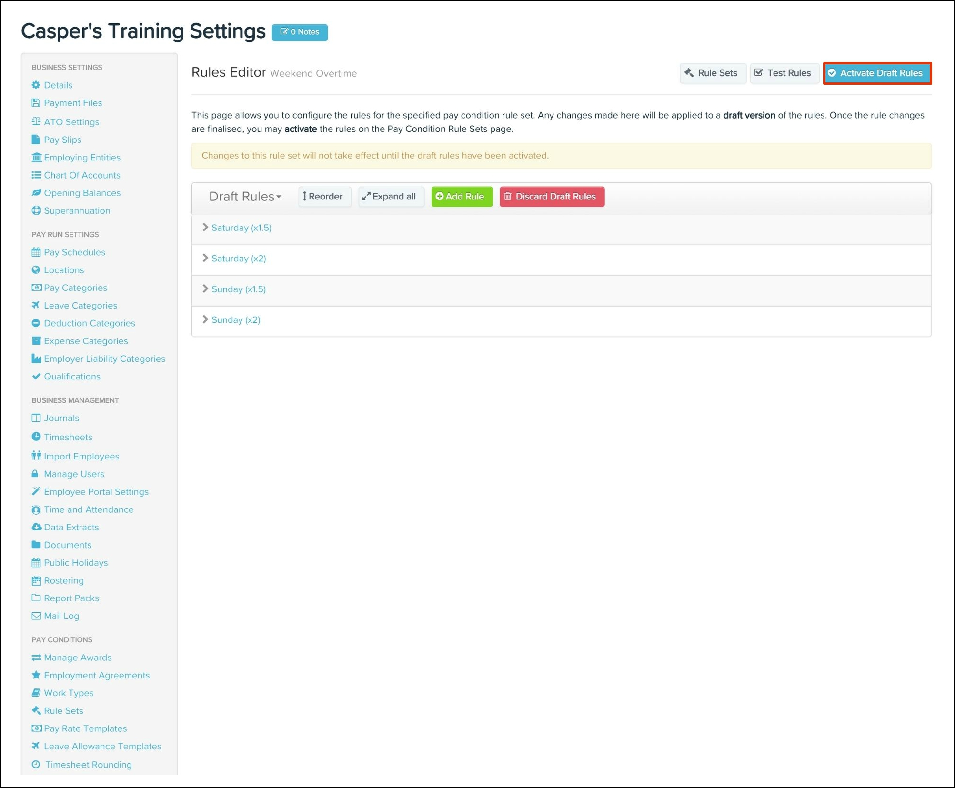The image size is (955, 788).
Task: Click the Details gear icon in sidebar
Action: (x=36, y=85)
